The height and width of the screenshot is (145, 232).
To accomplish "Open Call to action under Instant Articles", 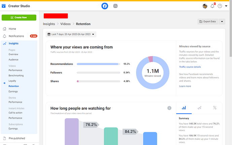I will 15,113.
